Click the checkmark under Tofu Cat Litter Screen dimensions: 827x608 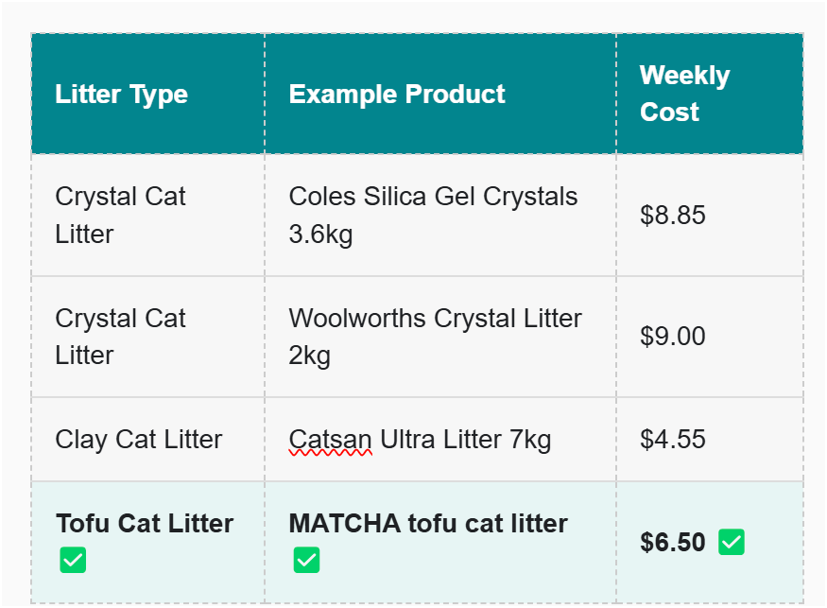click(x=73, y=560)
